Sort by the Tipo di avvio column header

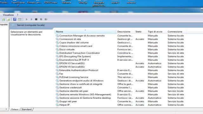point(156,32)
